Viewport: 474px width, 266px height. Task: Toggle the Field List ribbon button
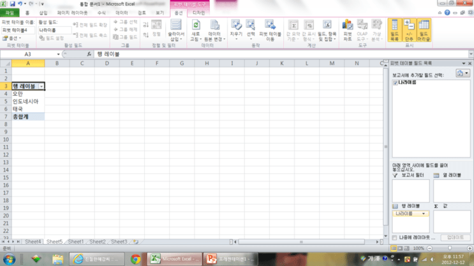(x=394, y=30)
